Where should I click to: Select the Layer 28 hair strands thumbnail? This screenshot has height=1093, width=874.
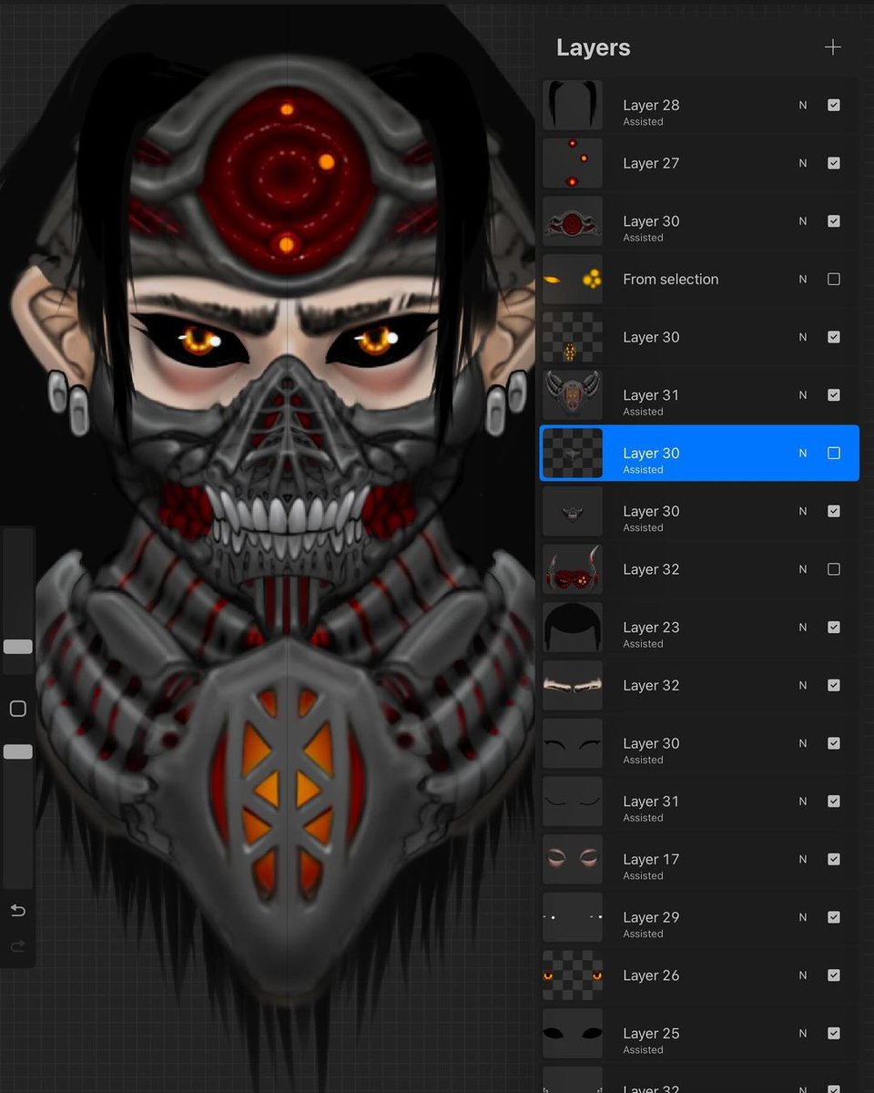[x=573, y=105]
